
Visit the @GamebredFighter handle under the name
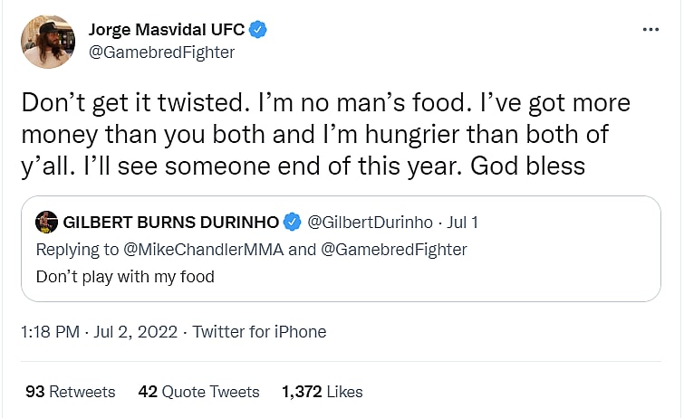(161, 52)
